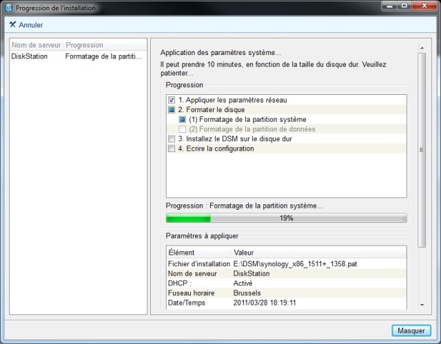
Task: Click the green 19% progress bar
Action: pyautogui.click(x=287, y=218)
